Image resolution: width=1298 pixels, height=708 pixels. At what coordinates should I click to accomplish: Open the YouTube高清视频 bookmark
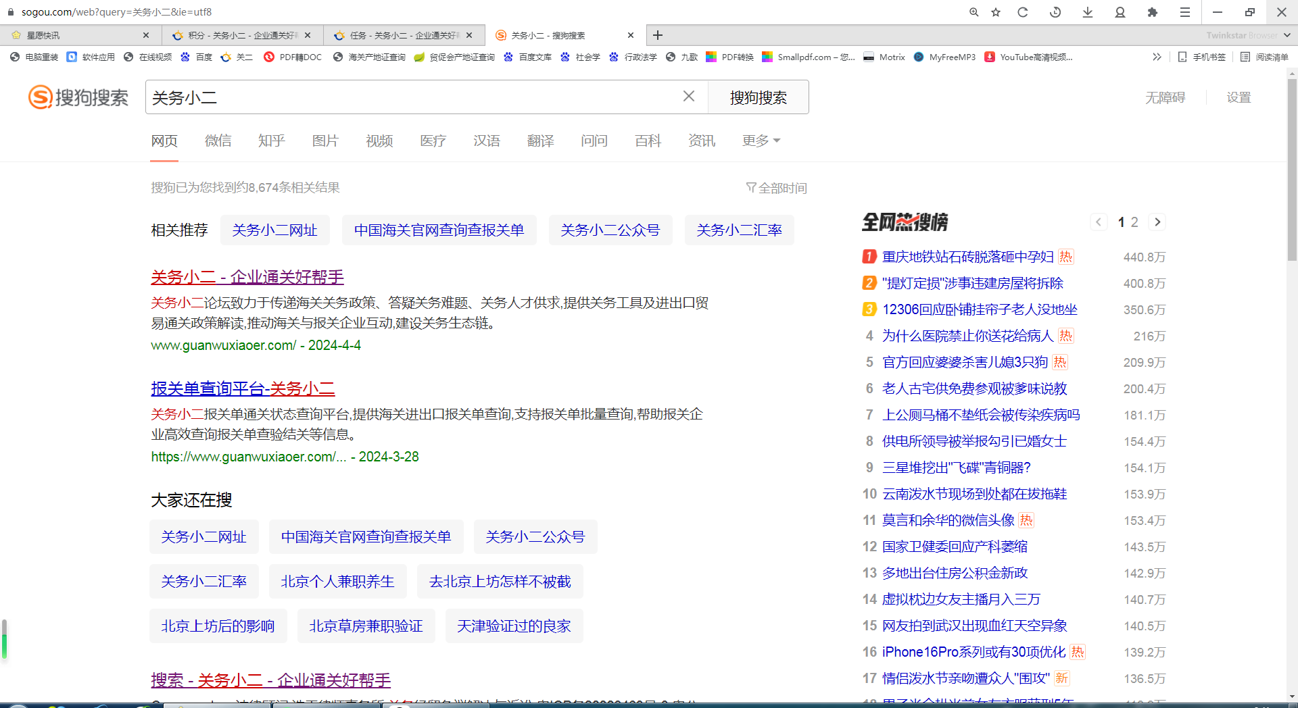(x=1029, y=57)
